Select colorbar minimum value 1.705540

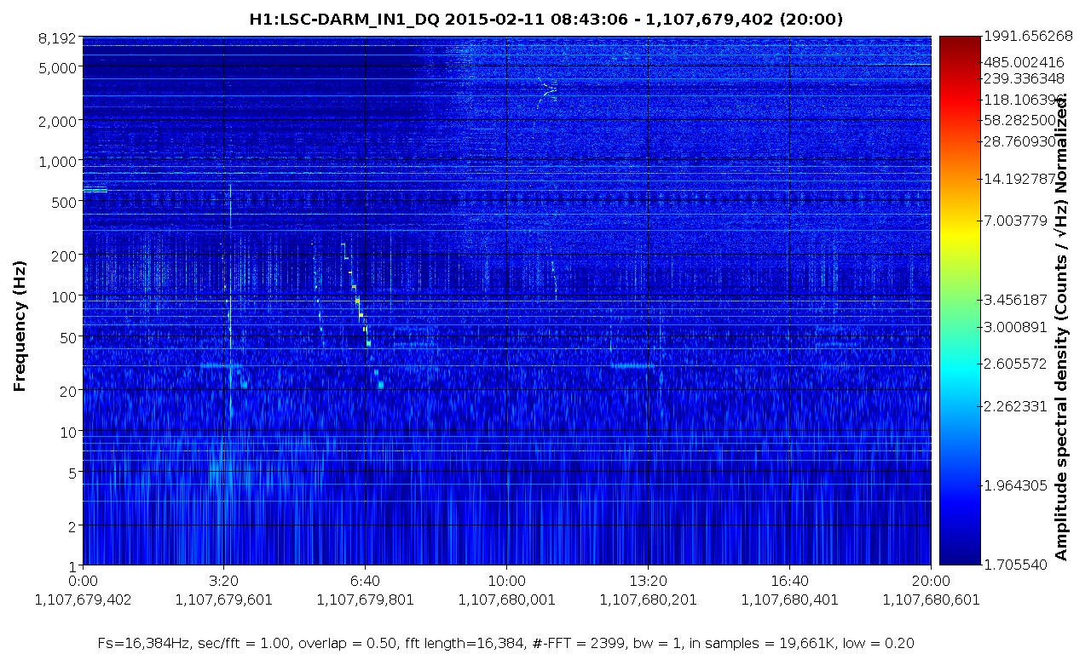click(x=1015, y=565)
